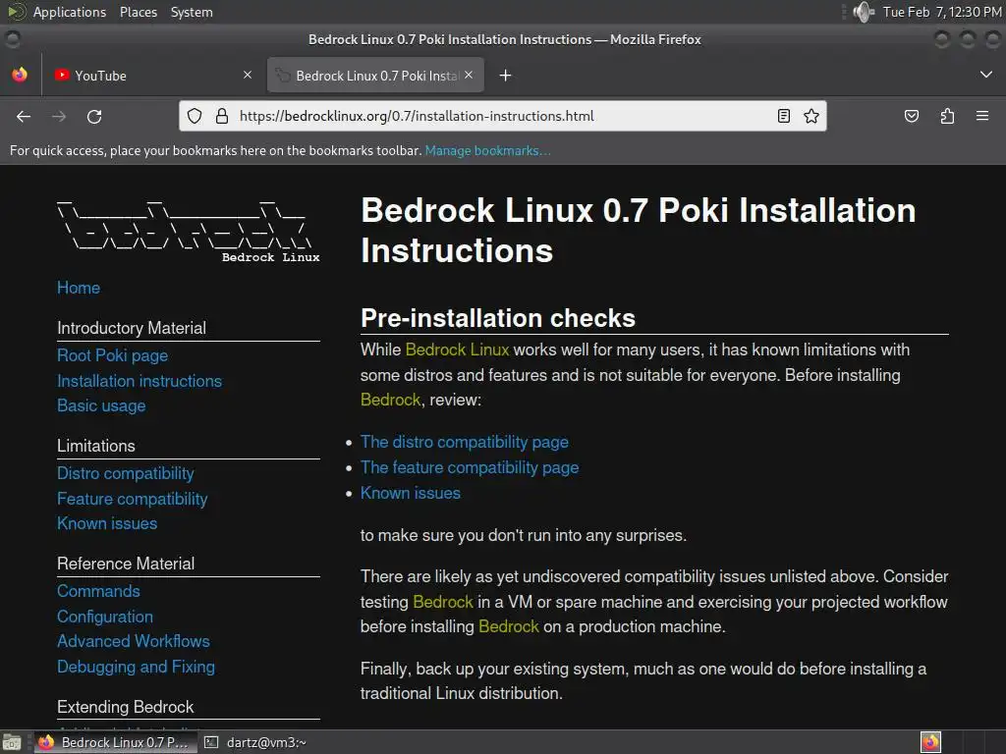This screenshot has width=1006, height=754.
Task: Toggle reader view in address bar
Action: (783, 116)
